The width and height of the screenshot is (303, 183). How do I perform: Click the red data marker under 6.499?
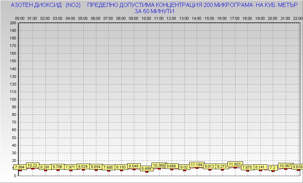[x=147, y=172]
